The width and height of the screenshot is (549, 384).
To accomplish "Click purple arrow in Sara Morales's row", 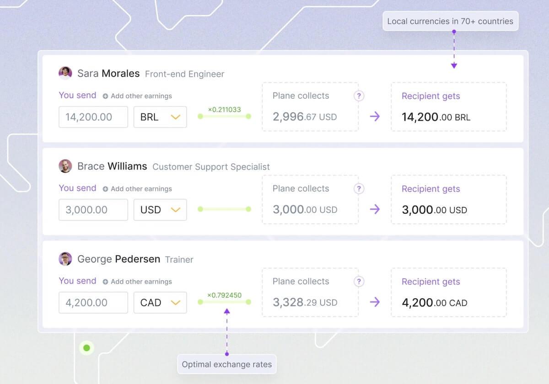I will (375, 117).
